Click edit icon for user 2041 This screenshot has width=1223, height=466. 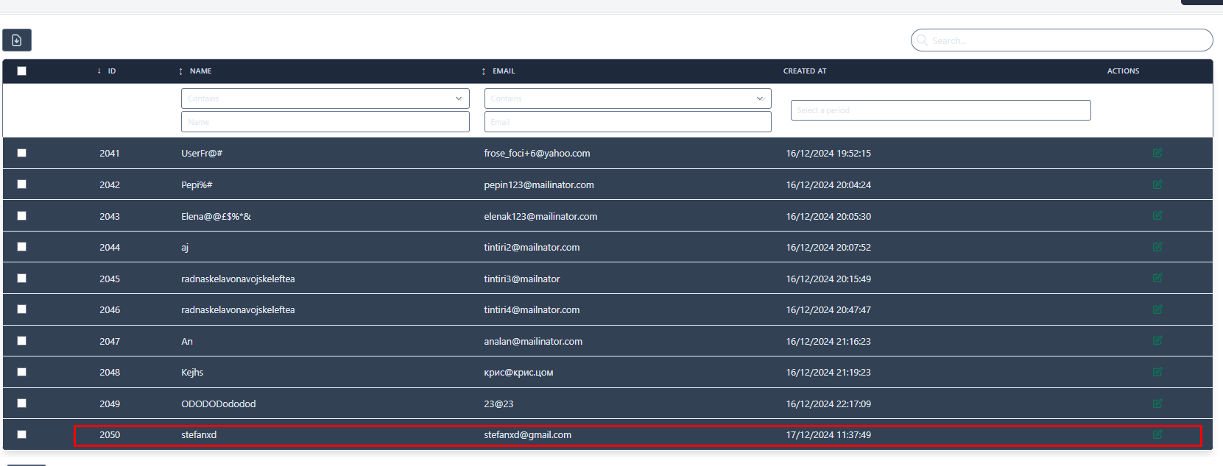[1157, 153]
